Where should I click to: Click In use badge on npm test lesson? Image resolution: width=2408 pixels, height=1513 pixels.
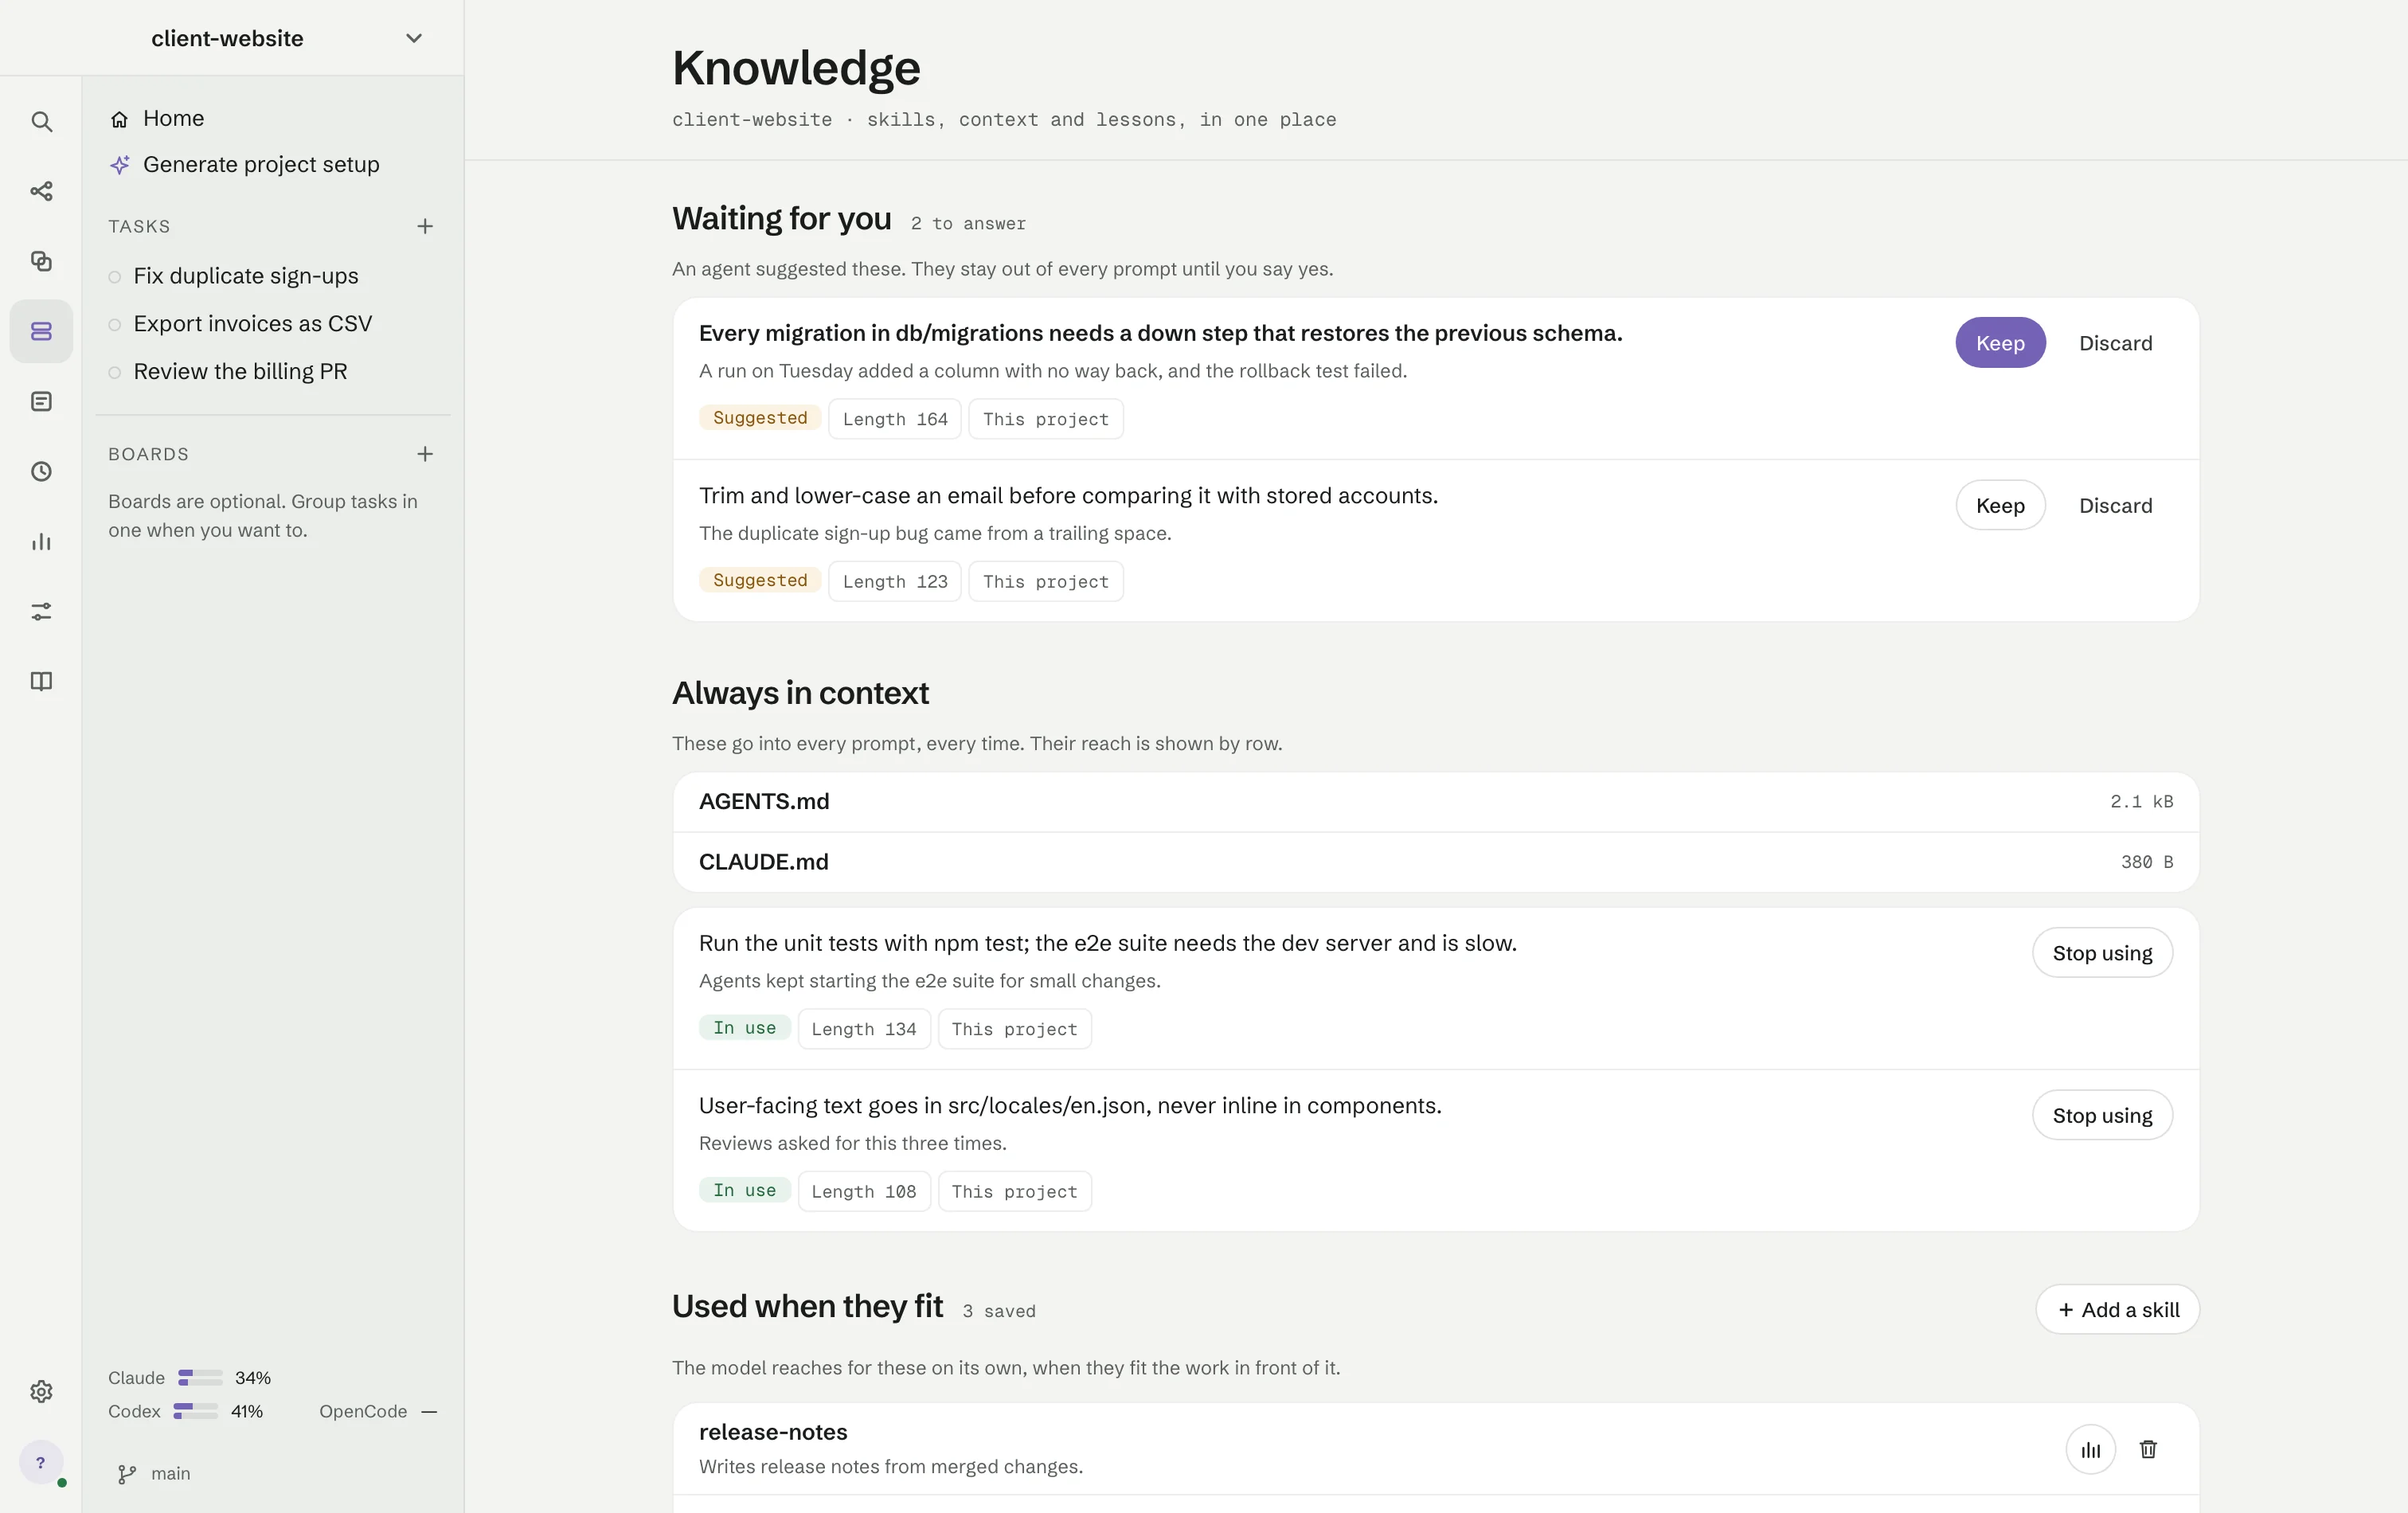(744, 1028)
